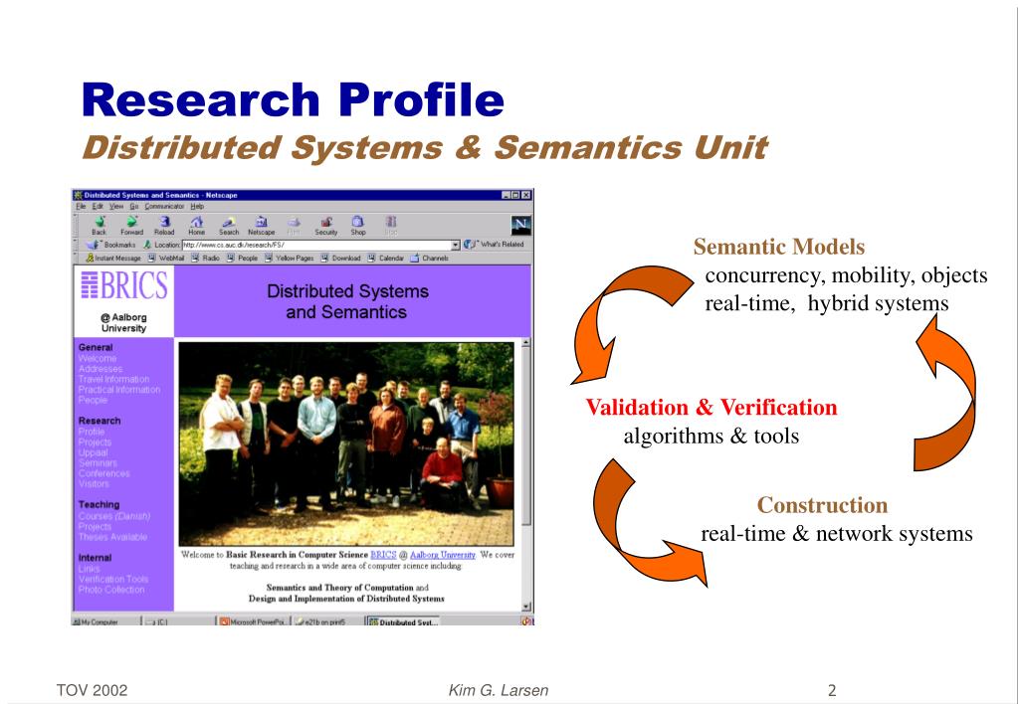Click into the Location URL field

pyautogui.click(x=316, y=246)
